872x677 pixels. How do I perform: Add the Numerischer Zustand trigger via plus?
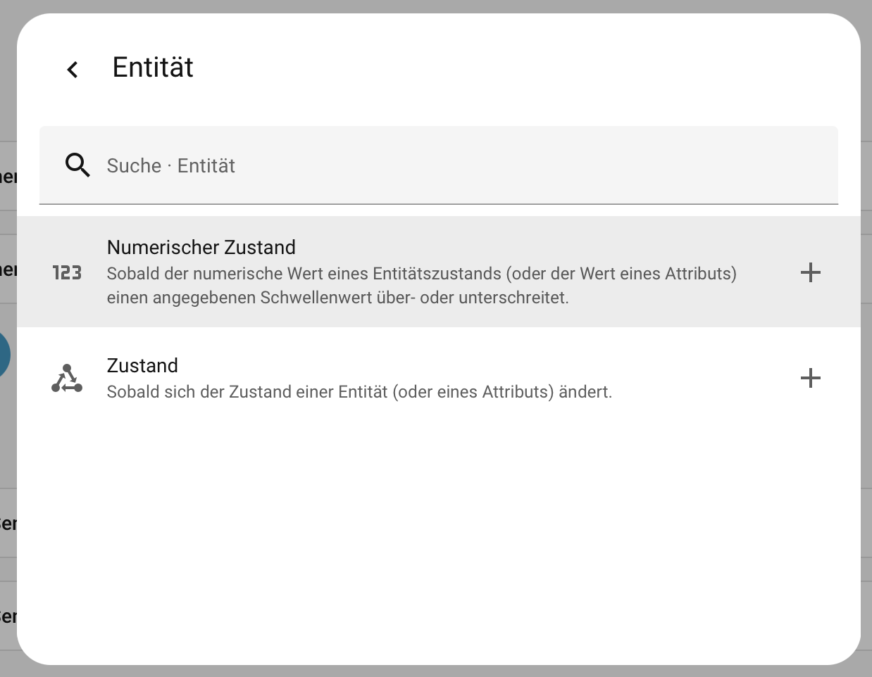(x=811, y=272)
